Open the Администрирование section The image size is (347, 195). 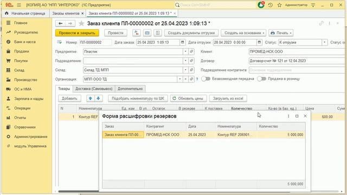[31, 137]
